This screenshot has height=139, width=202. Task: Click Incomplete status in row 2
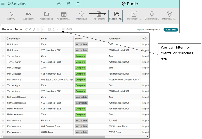(x=81, y=50)
